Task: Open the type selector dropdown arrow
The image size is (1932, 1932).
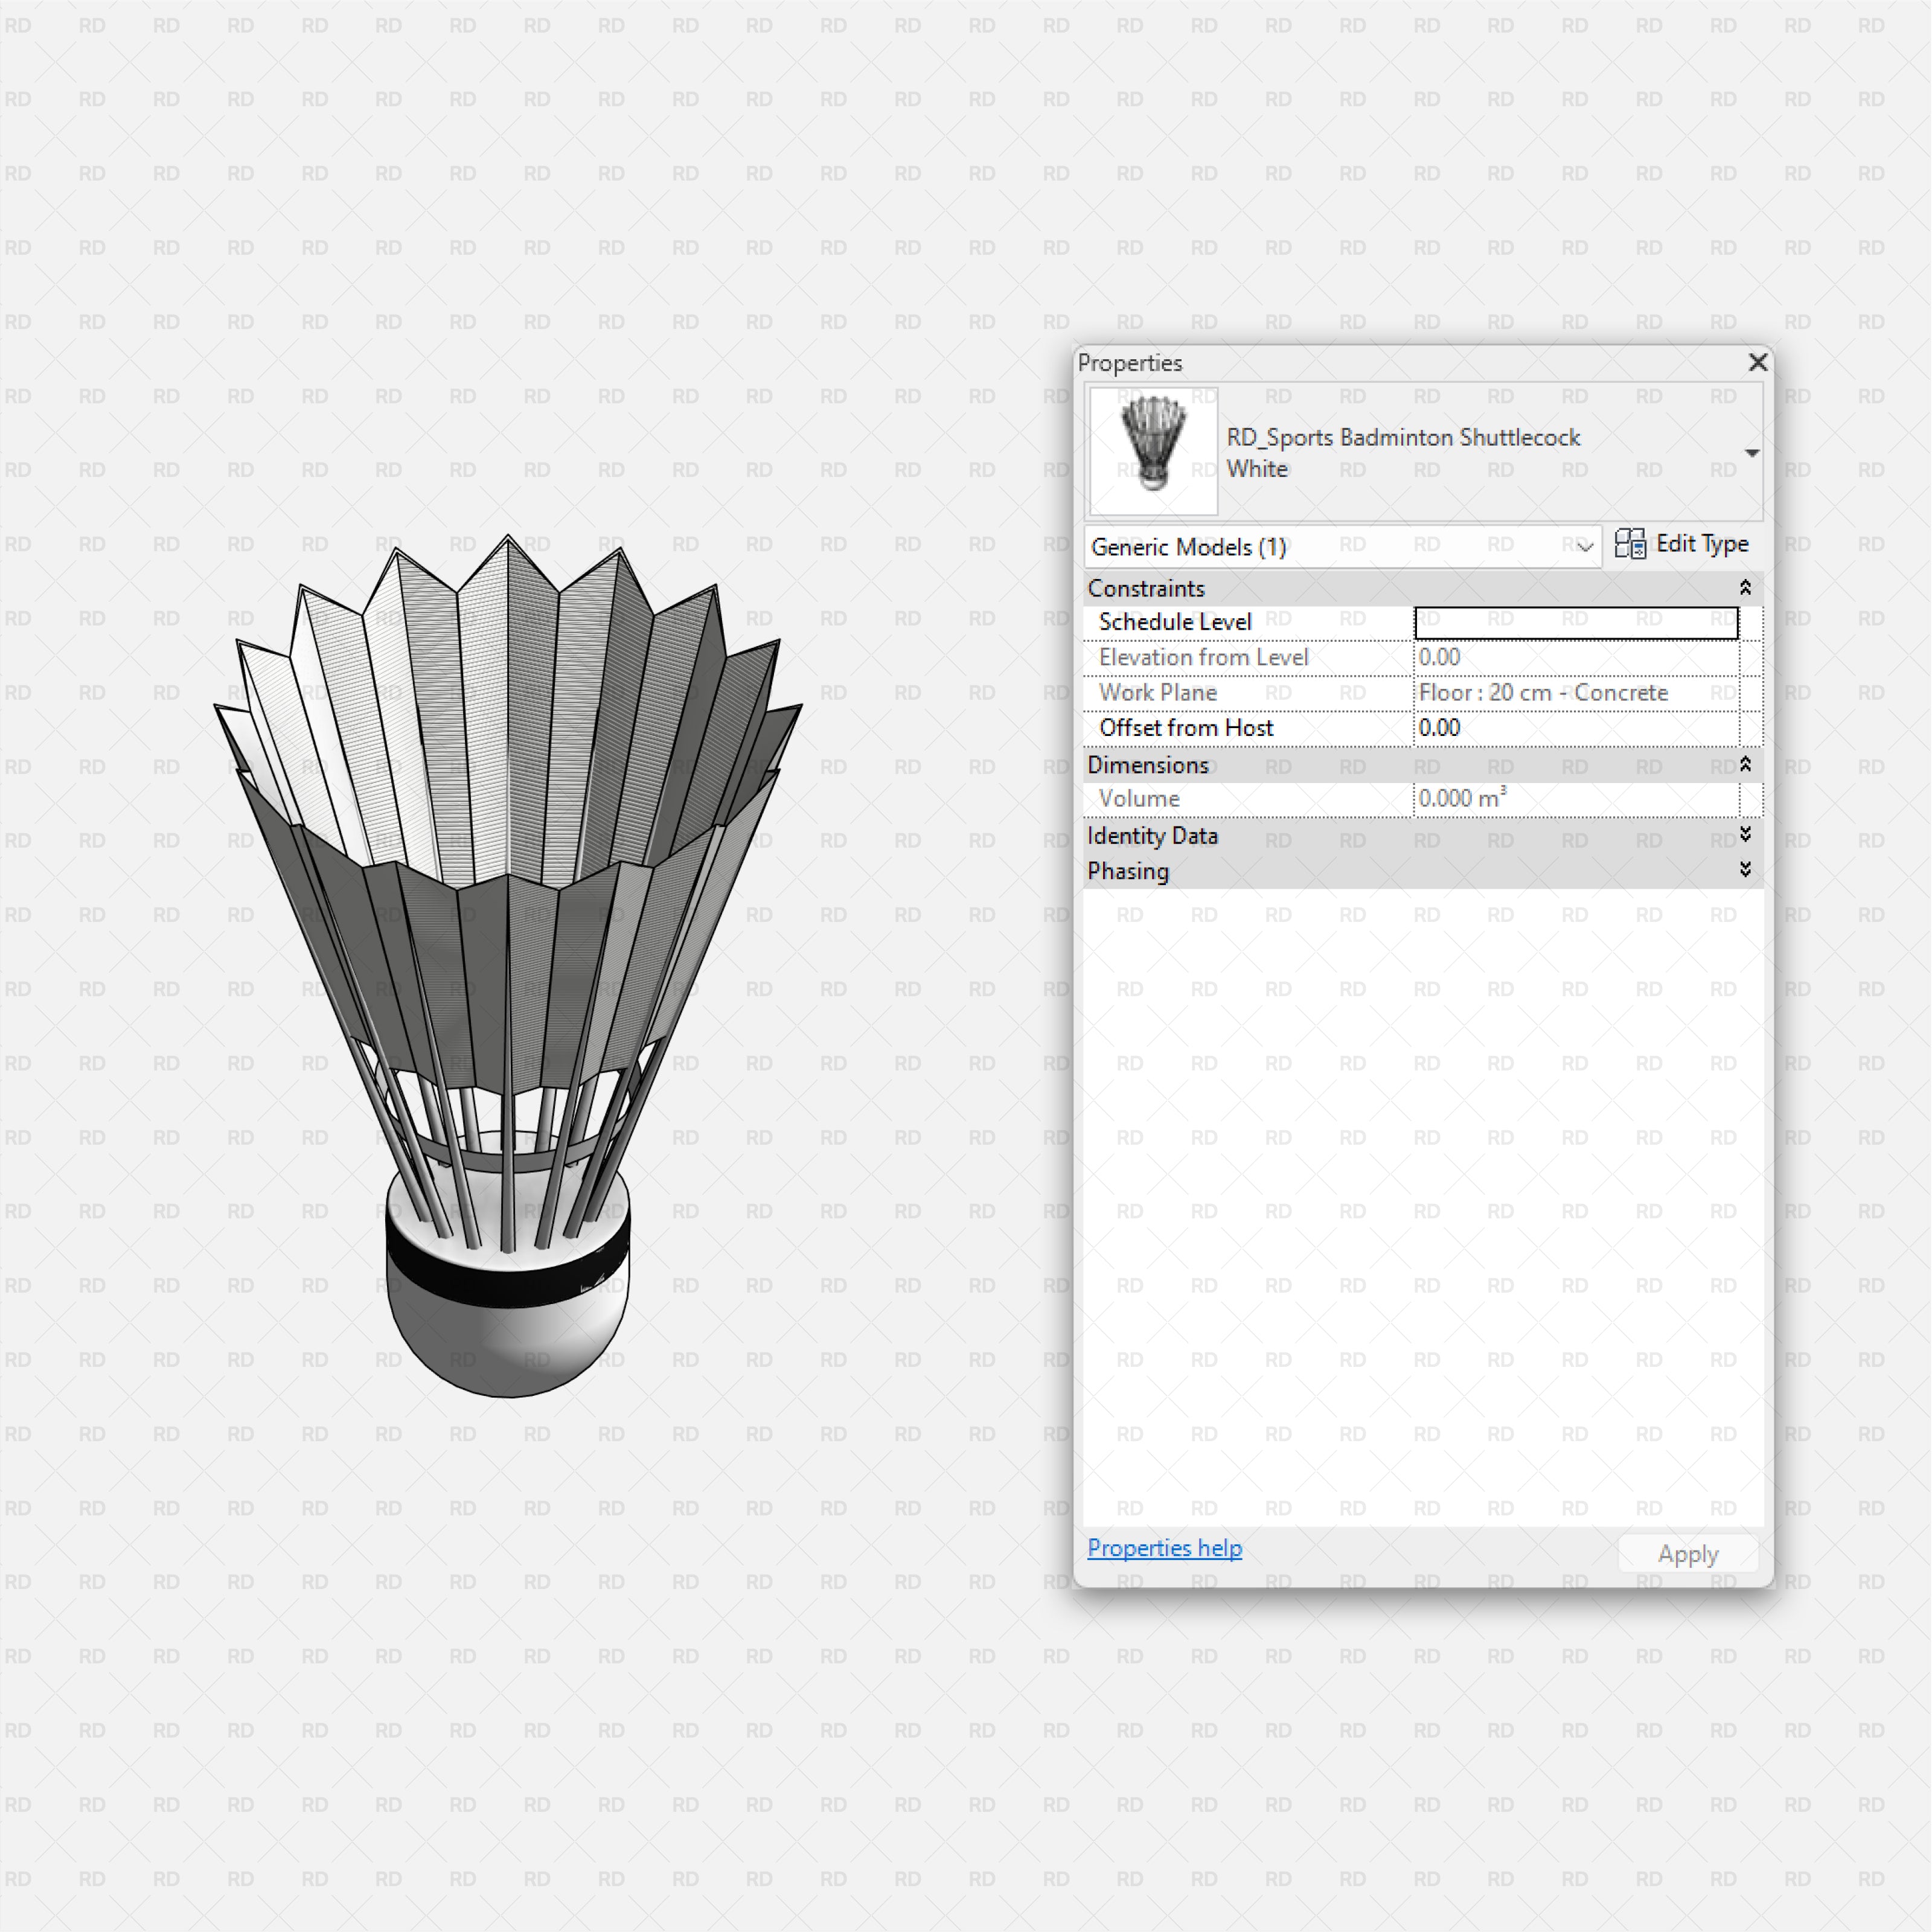Action: (1752, 452)
